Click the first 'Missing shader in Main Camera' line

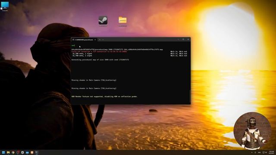(x=94, y=80)
